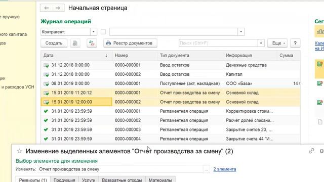Click и расходов УСН sidebar item
This screenshot has width=324, height=182.
point(18,87)
